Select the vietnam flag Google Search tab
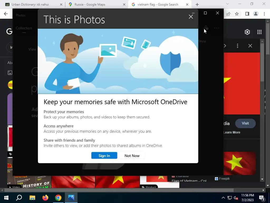 click(x=158, y=4)
